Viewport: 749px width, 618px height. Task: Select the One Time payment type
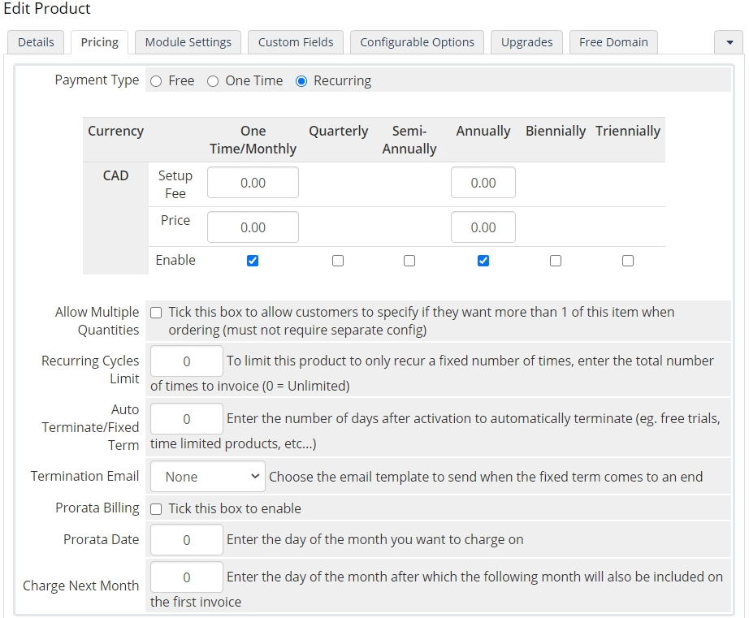tap(213, 81)
